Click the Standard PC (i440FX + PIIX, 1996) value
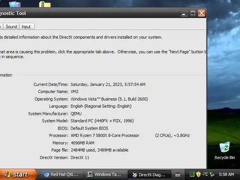The width and height of the screenshot is (240, 180). (102, 121)
